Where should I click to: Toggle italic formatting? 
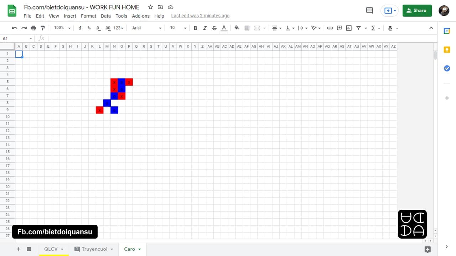coord(205,28)
